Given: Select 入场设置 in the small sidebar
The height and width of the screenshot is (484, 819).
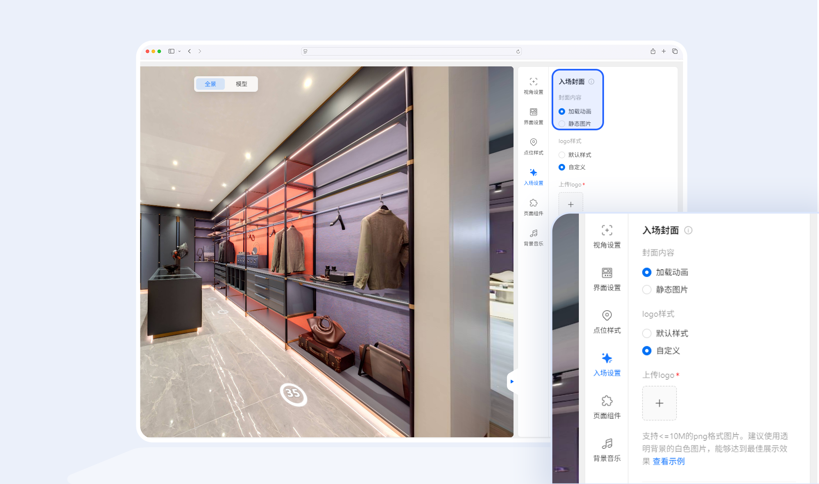Looking at the screenshot, I should click(x=533, y=177).
